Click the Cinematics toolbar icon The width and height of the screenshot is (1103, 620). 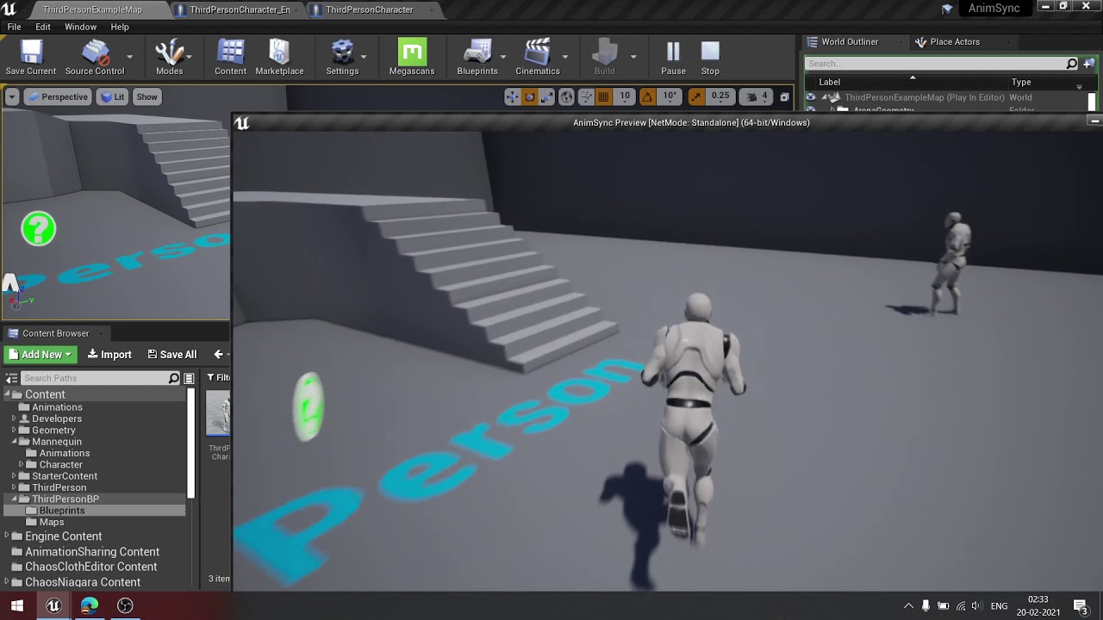538,58
